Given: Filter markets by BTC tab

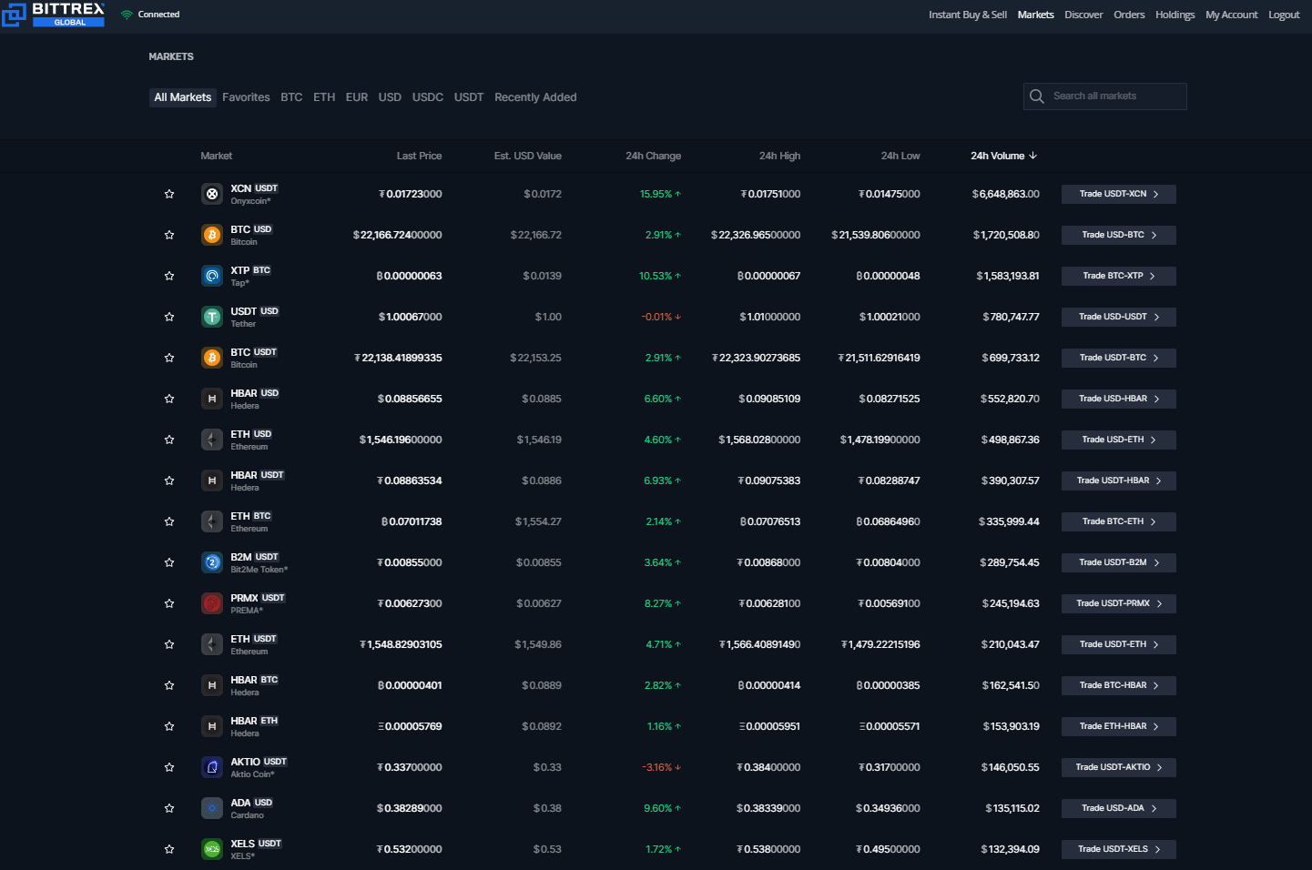Looking at the screenshot, I should 291,97.
